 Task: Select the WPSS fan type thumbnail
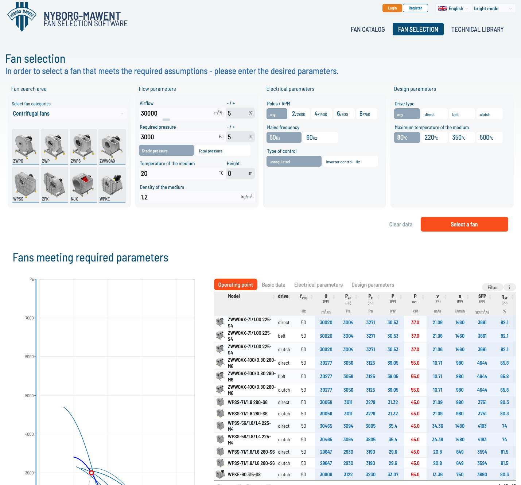(x=26, y=185)
